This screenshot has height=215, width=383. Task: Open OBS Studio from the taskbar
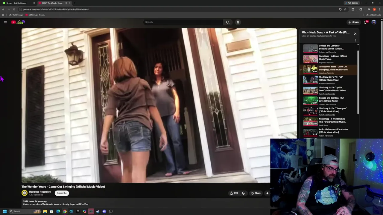(x=111, y=211)
